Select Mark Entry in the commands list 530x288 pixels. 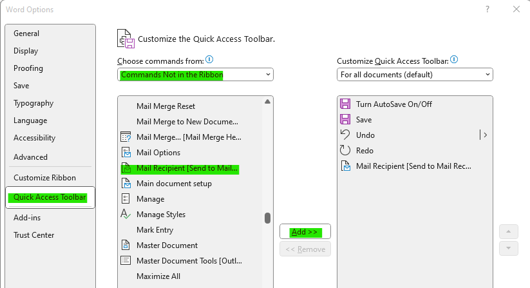pos(155,230)
